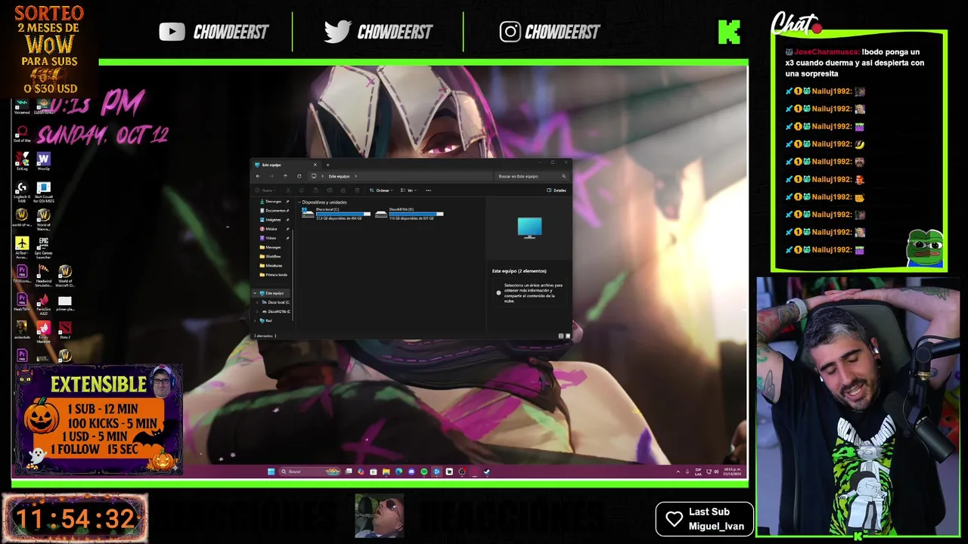Open the World of Warcraft Classic shortcut
968x544 pixels.
(x=65, y=276)
